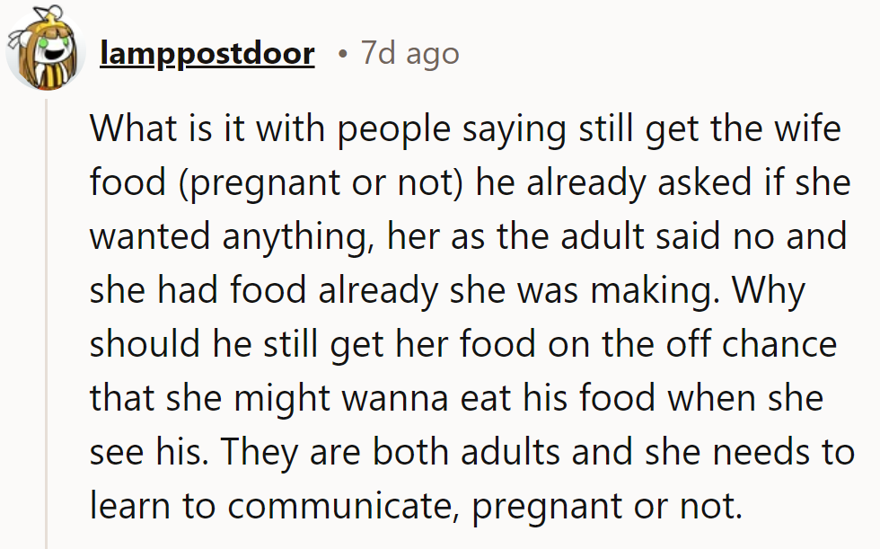Click the comment thread line below the avatar
Screen dimensions: 880x549
(x=45, y=314)
